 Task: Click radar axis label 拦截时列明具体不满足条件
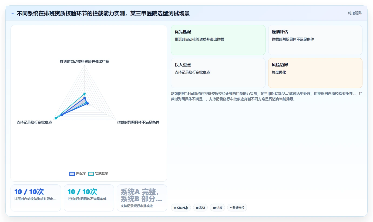[x=138, y=122]
